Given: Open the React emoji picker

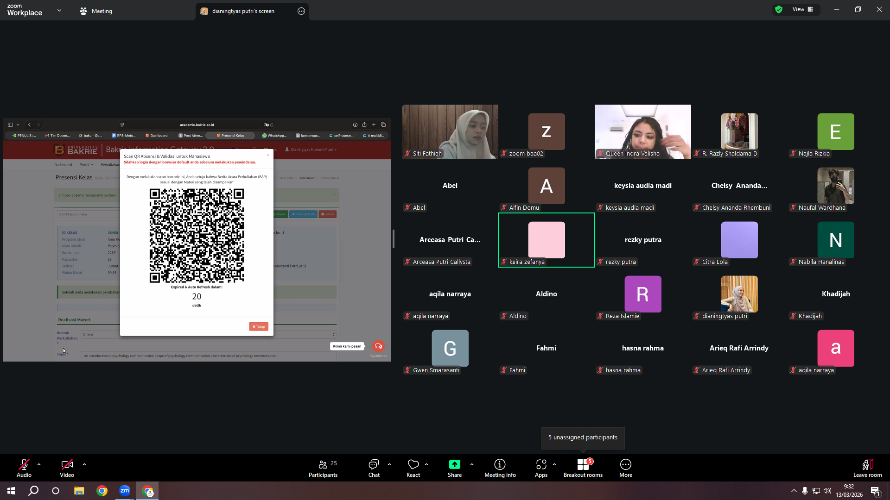Looking at the screenshot, I should [x=413, y=468].
